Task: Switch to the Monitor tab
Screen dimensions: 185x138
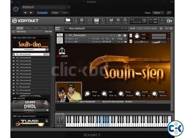Action: 36,28
